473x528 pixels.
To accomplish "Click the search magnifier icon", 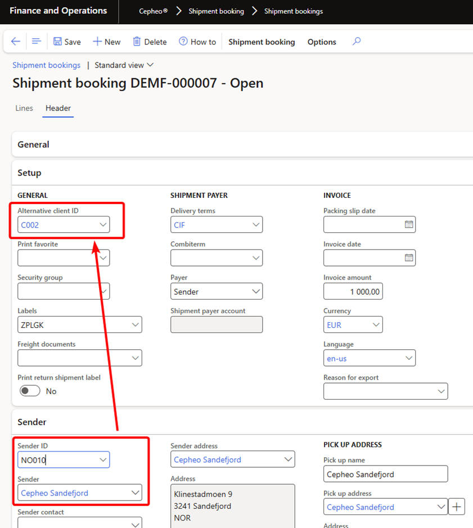I will [356, 42].
